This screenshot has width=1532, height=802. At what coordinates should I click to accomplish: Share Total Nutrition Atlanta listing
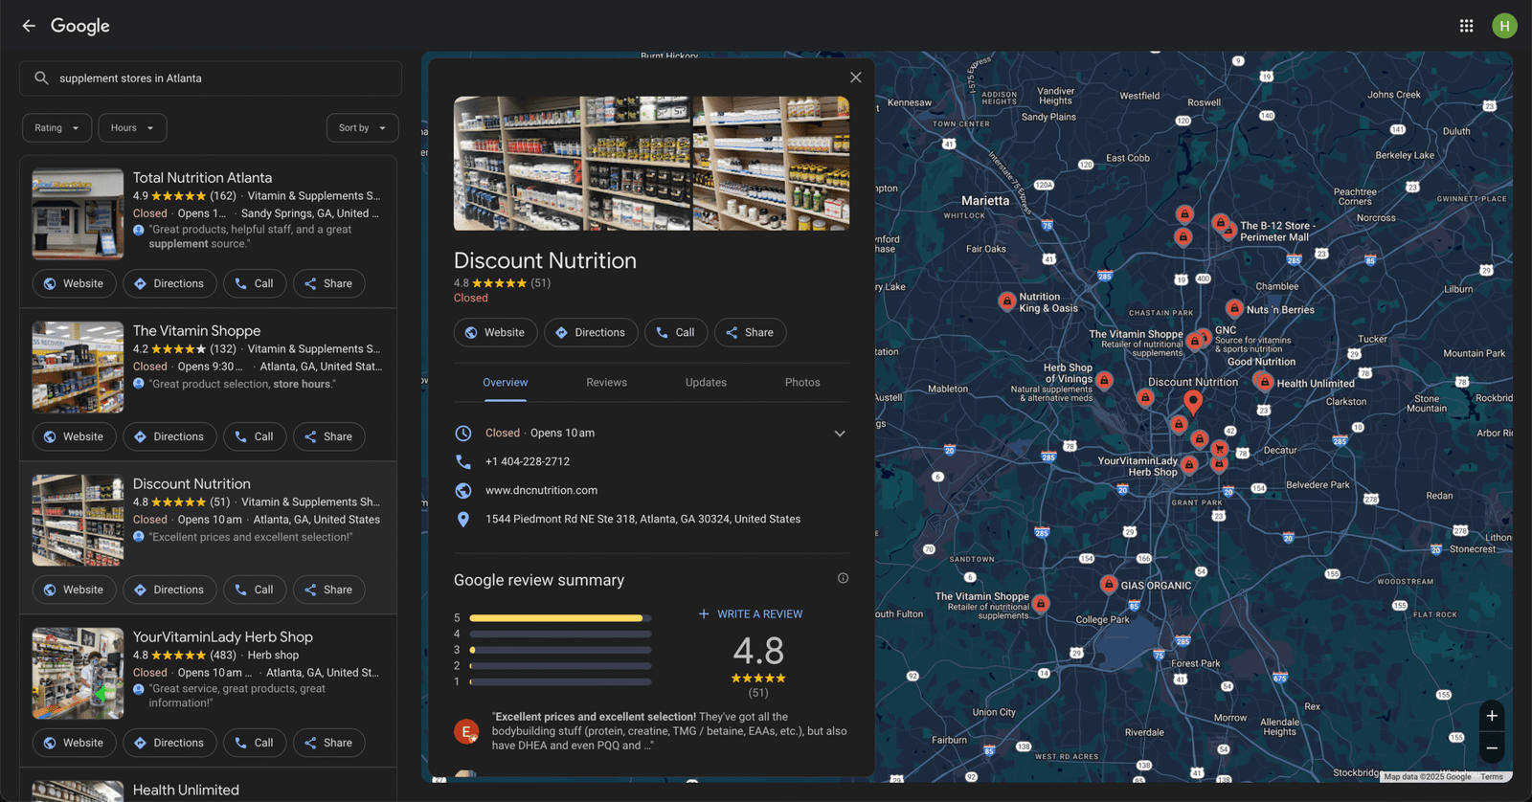point(328,283)
